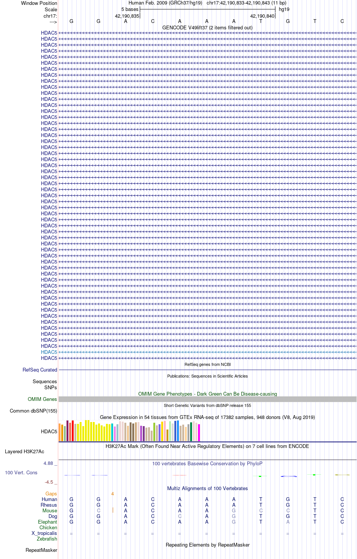Click the '5 bases' scale text
The width and height of the screenshot is (357, 559).
click(130, 9)
